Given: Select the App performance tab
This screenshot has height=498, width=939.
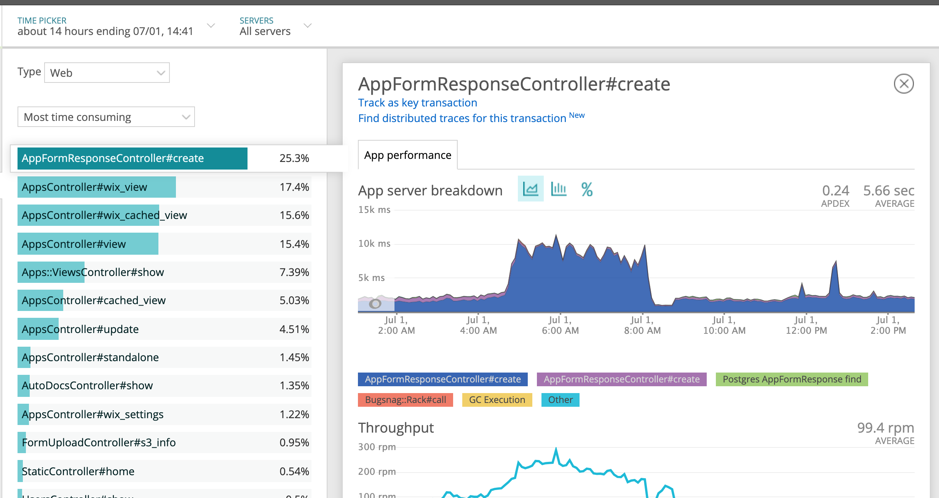Looking at the screenshot, I should [x=407, y=155].
